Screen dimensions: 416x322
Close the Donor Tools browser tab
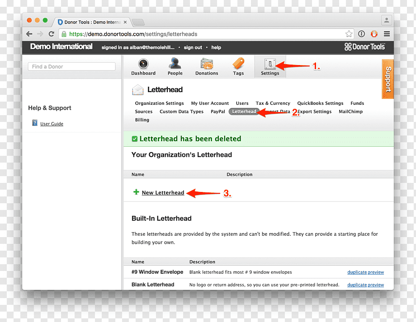[x=125, y=22]
